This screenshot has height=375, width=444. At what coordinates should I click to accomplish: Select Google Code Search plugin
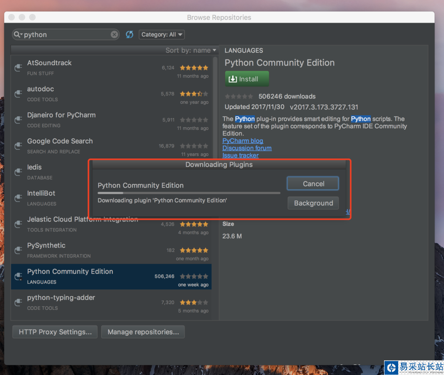click(111, 146)
